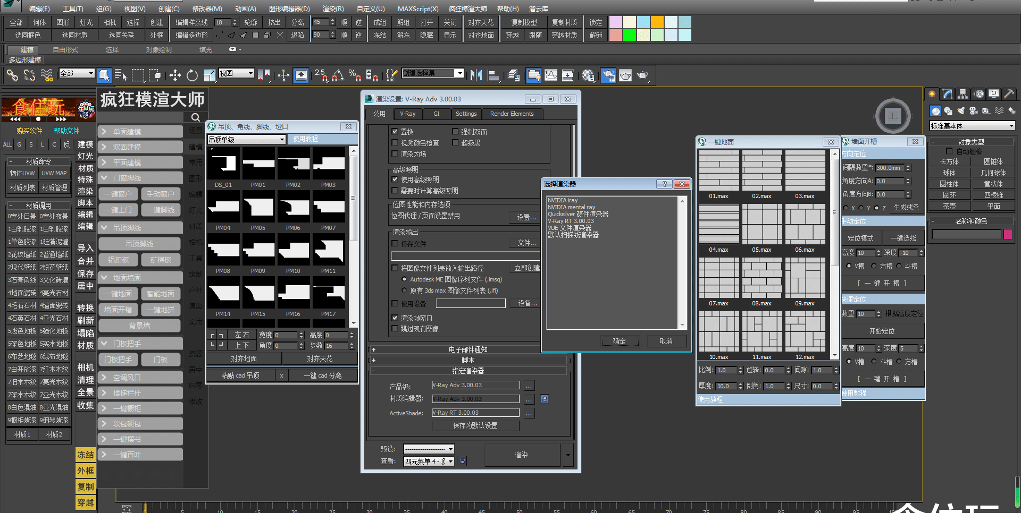The height and width of the screenshot is (513, 1021).
Task: Click the 保存为默认设置 button
Action: pyautogui.click(x=475, y=425)
